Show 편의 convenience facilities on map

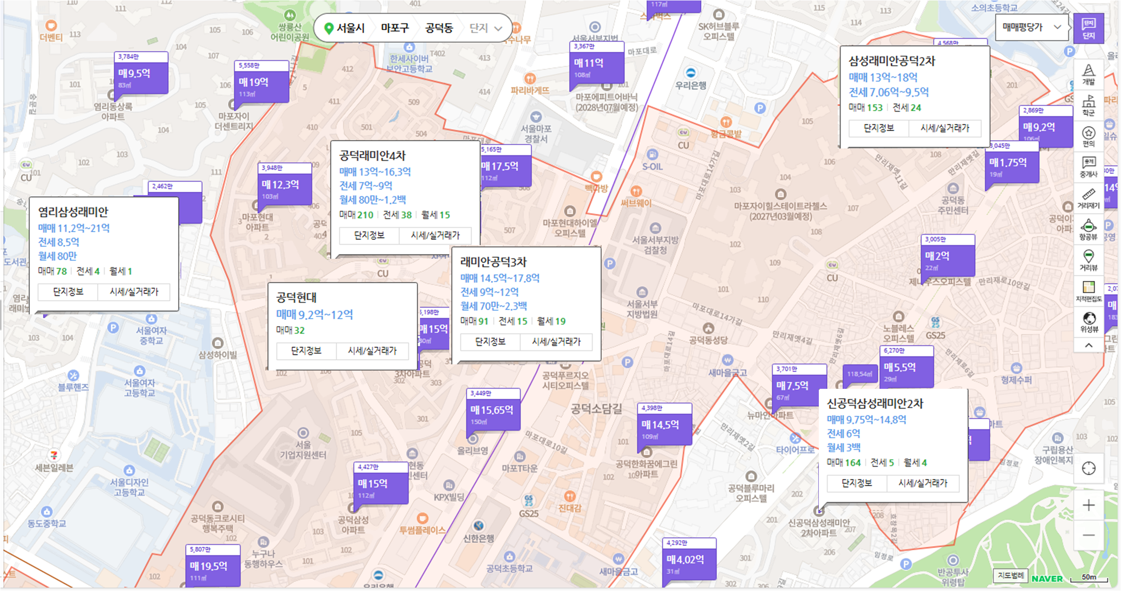pyautogui.click(x=1088, y=136)
